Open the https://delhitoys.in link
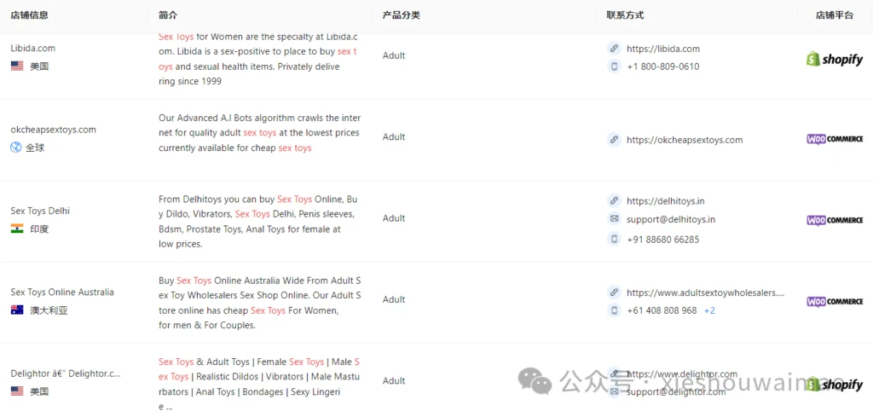Viewport: 873px width, 417px height. pyautogui.click(x=665, y=201)
